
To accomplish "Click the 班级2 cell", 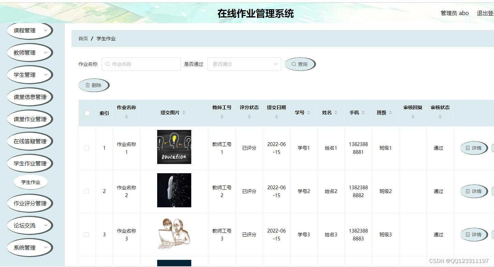I will click(386, 191).
